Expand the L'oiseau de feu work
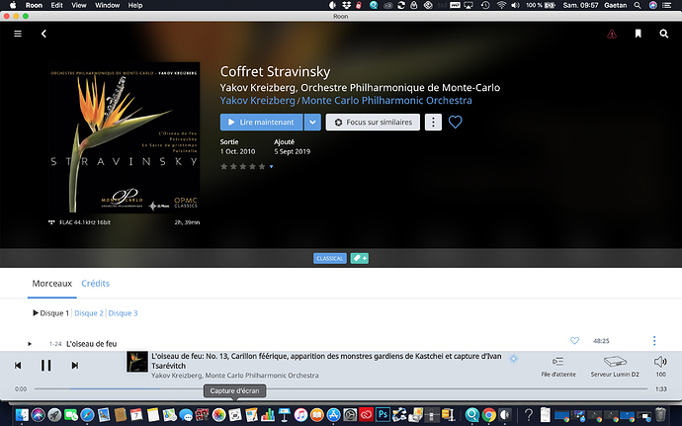682x426 pixels. point(30,344)
